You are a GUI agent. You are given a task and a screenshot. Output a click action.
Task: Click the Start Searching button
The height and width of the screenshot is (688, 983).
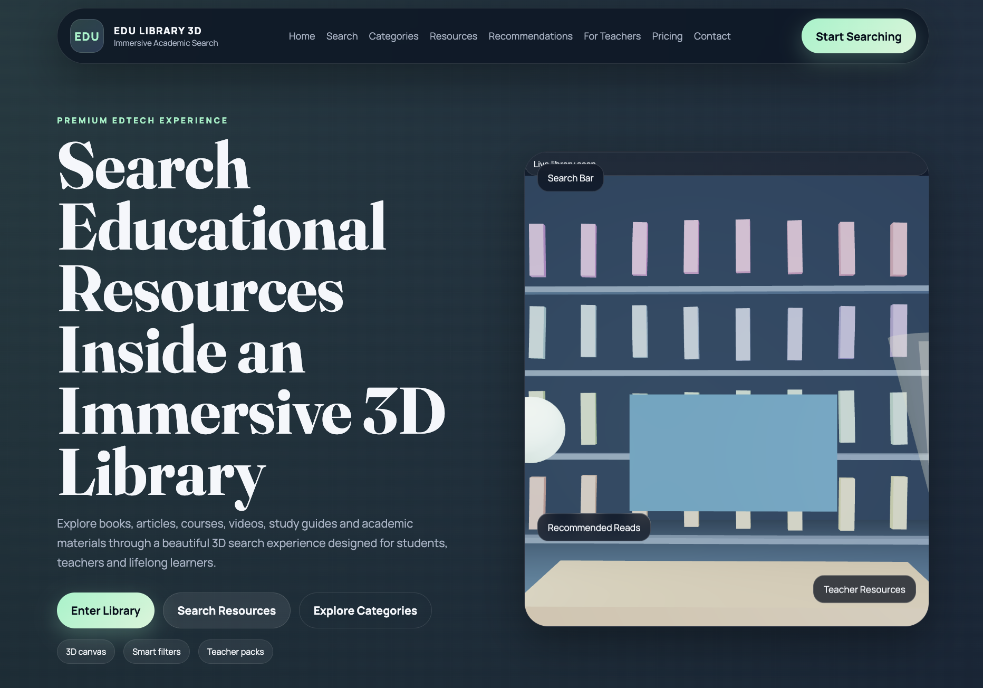tap(859, 36)
